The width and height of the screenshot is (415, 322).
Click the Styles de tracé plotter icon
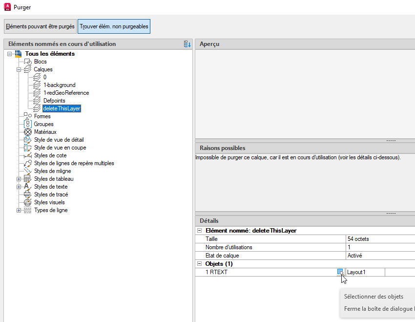pyautogui.click(x=27, y=194)
